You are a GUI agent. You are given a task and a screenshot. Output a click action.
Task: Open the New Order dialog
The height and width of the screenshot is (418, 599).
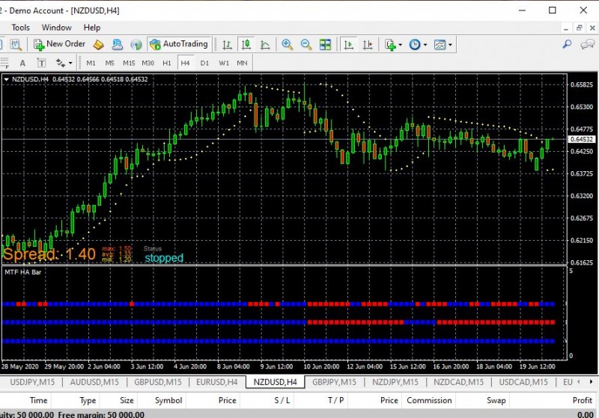(59, 44)
